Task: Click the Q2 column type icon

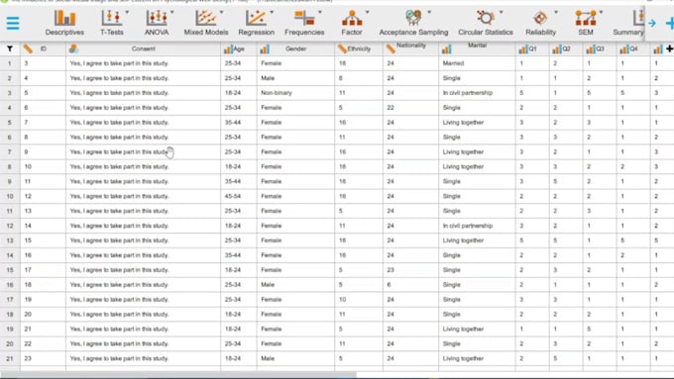Action: (x=557, y=49)
